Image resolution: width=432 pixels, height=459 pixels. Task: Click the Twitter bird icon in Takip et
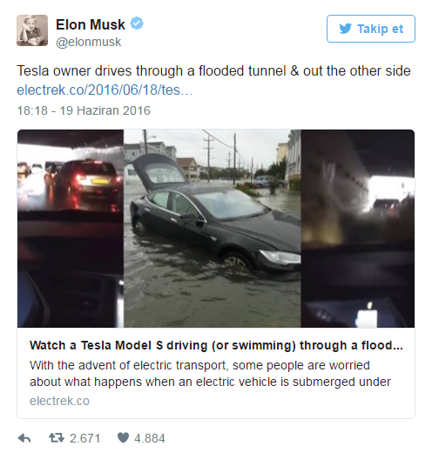click(345, 29)
